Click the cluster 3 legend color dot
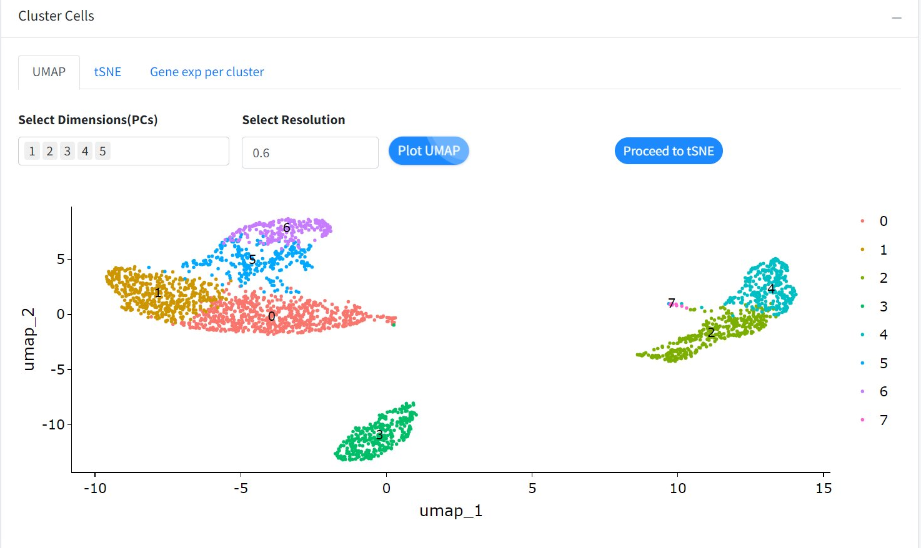This screenshot has height=548, width=921. coord(862,306)
